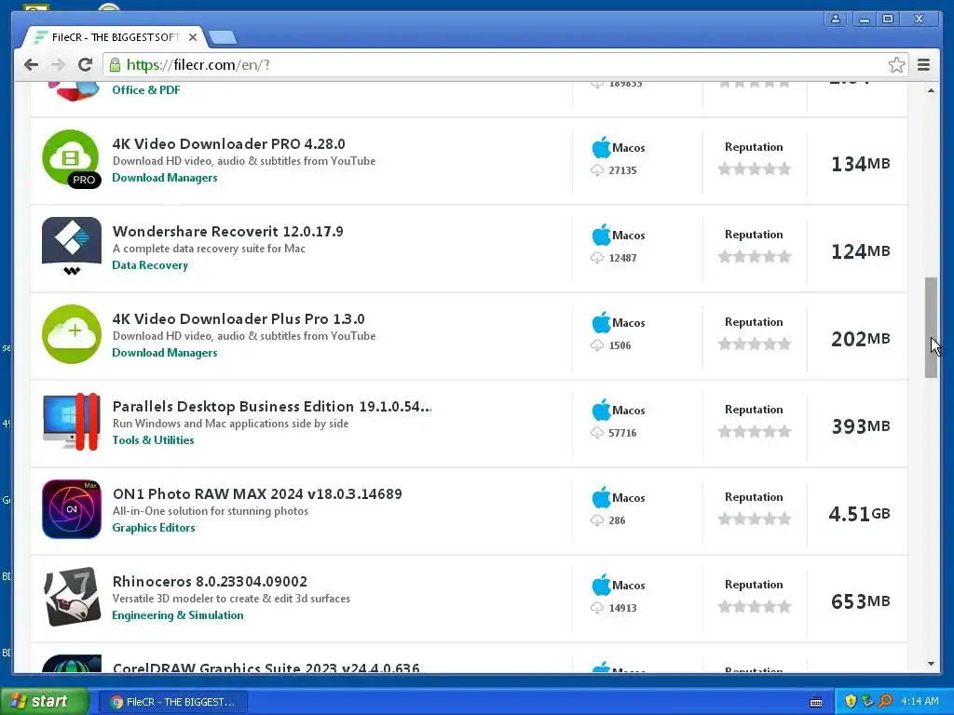
Task: Click the page vertical scrollbar thumb
Action: coord(931,328)
